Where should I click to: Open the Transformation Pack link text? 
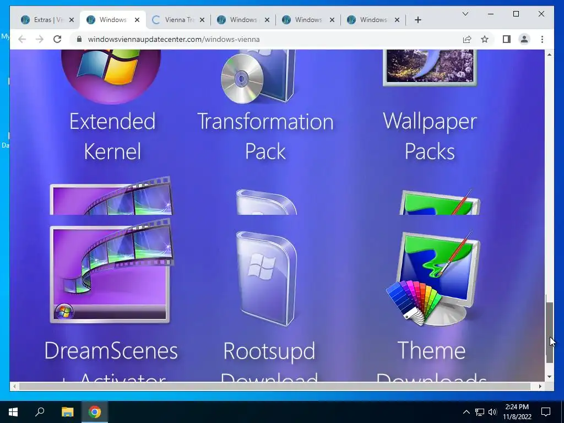[265, 136]
